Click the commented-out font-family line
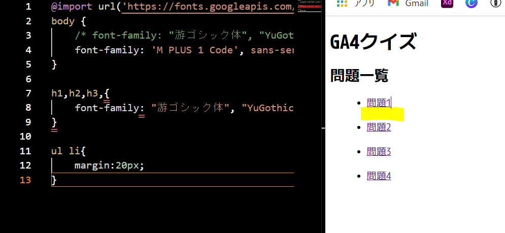The width and height of the screenshot is (505, 233). [184, 36]
